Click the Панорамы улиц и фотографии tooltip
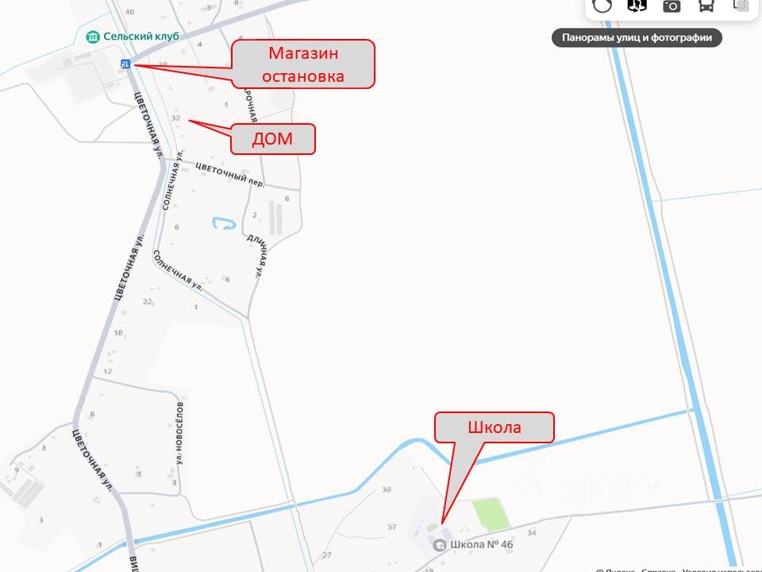 click(637, 37)
